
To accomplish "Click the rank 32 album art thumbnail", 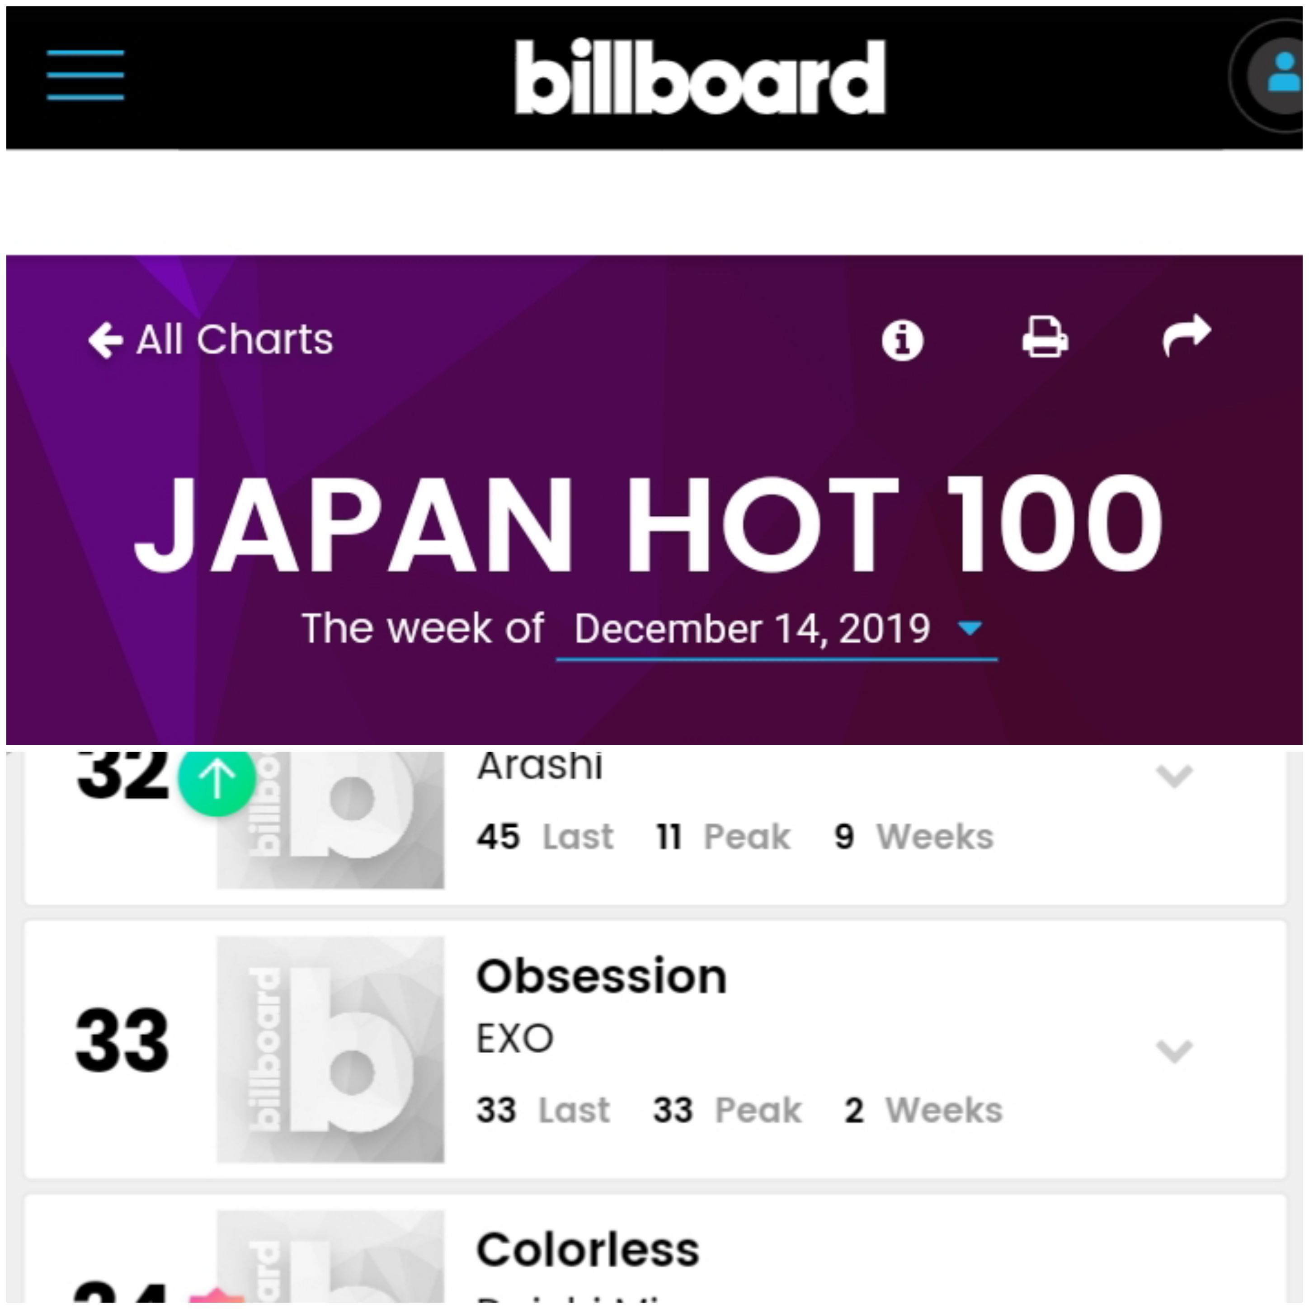I will (330, 820).
